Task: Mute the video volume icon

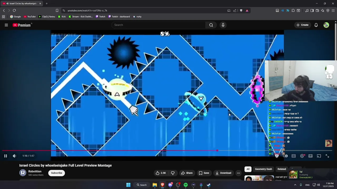Action: pyautogui.click(x=14, y=156)
